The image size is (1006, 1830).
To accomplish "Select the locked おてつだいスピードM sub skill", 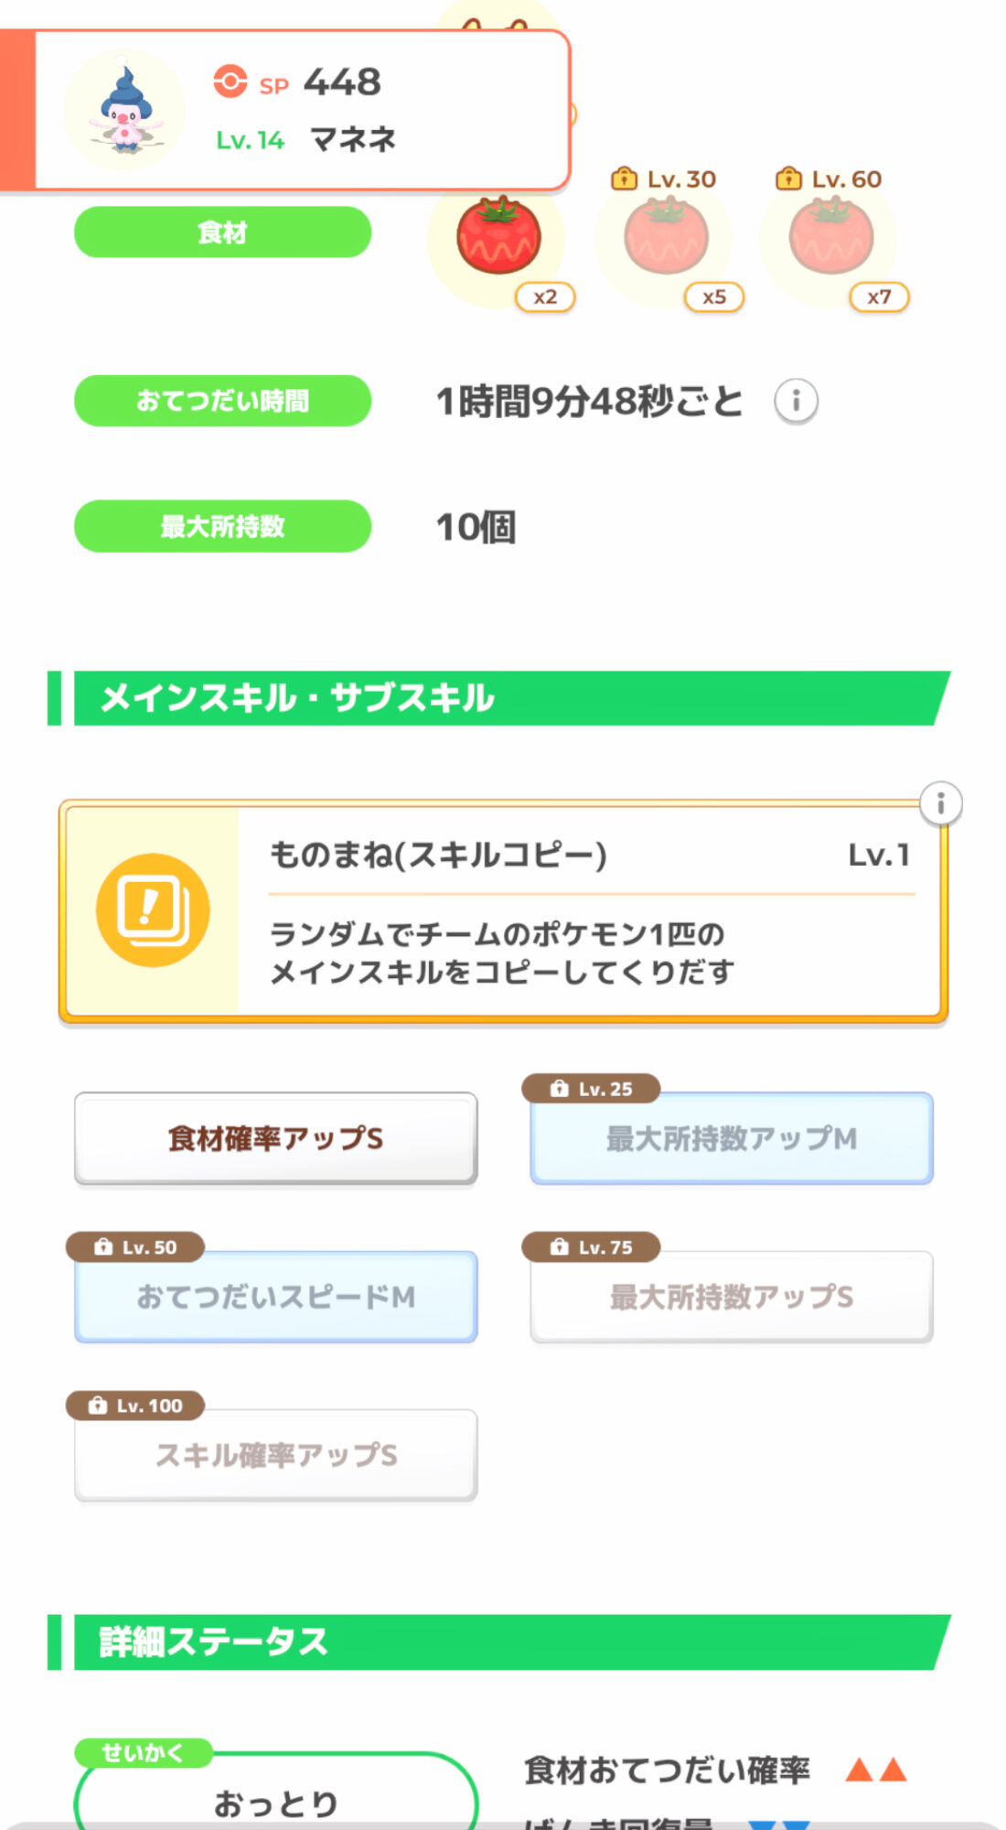I will click(275, 1297).
